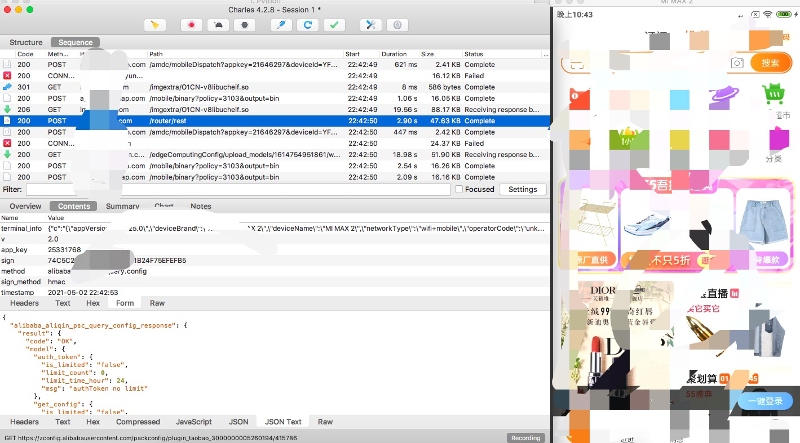Show the response JSON tab

tap(238, 422)
